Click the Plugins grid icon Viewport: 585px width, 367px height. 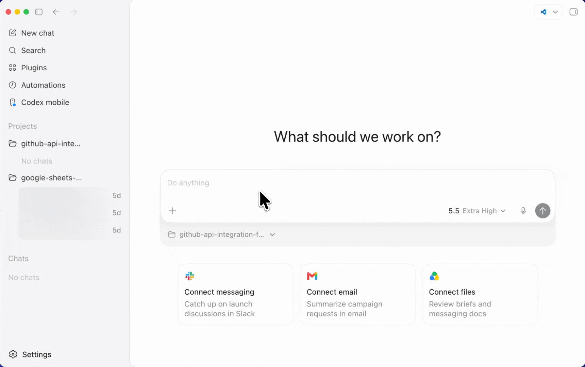(x=13, y=68)
